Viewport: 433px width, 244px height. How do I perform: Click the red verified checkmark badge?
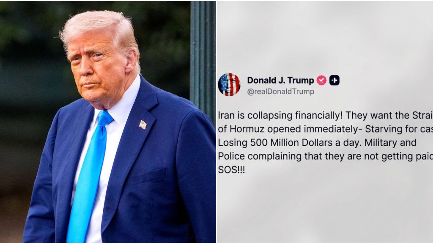321,80
